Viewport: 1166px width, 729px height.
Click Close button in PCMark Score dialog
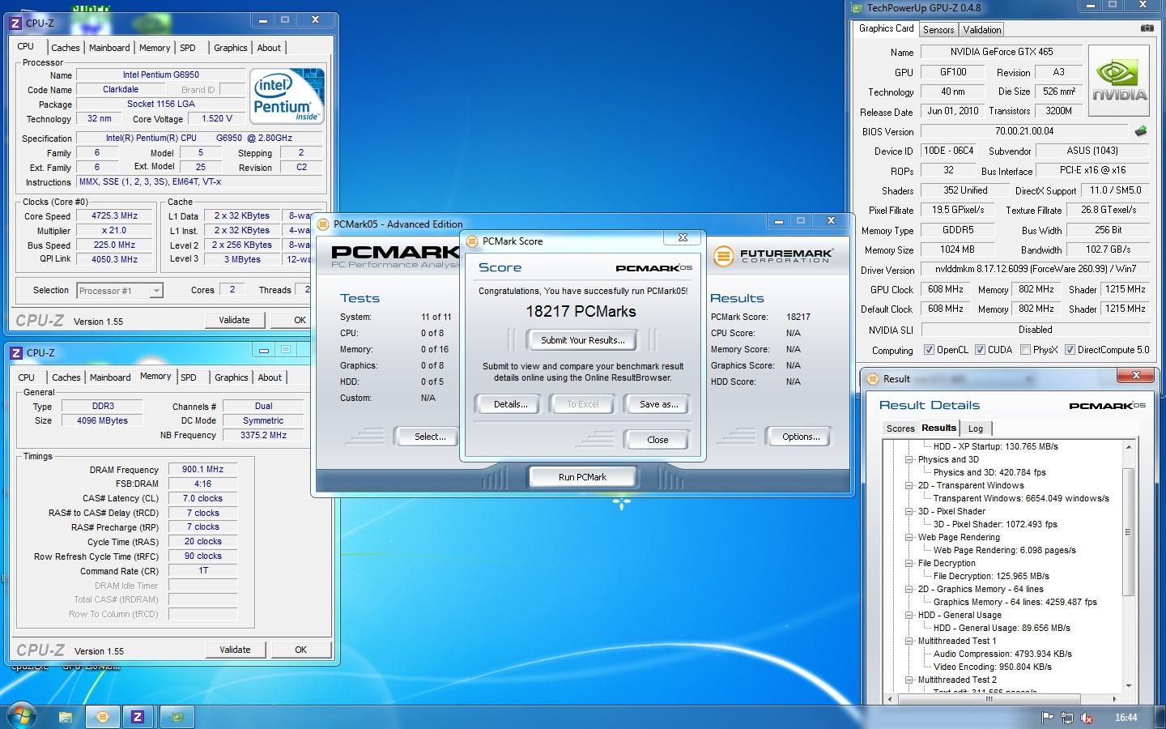[657, 440]
